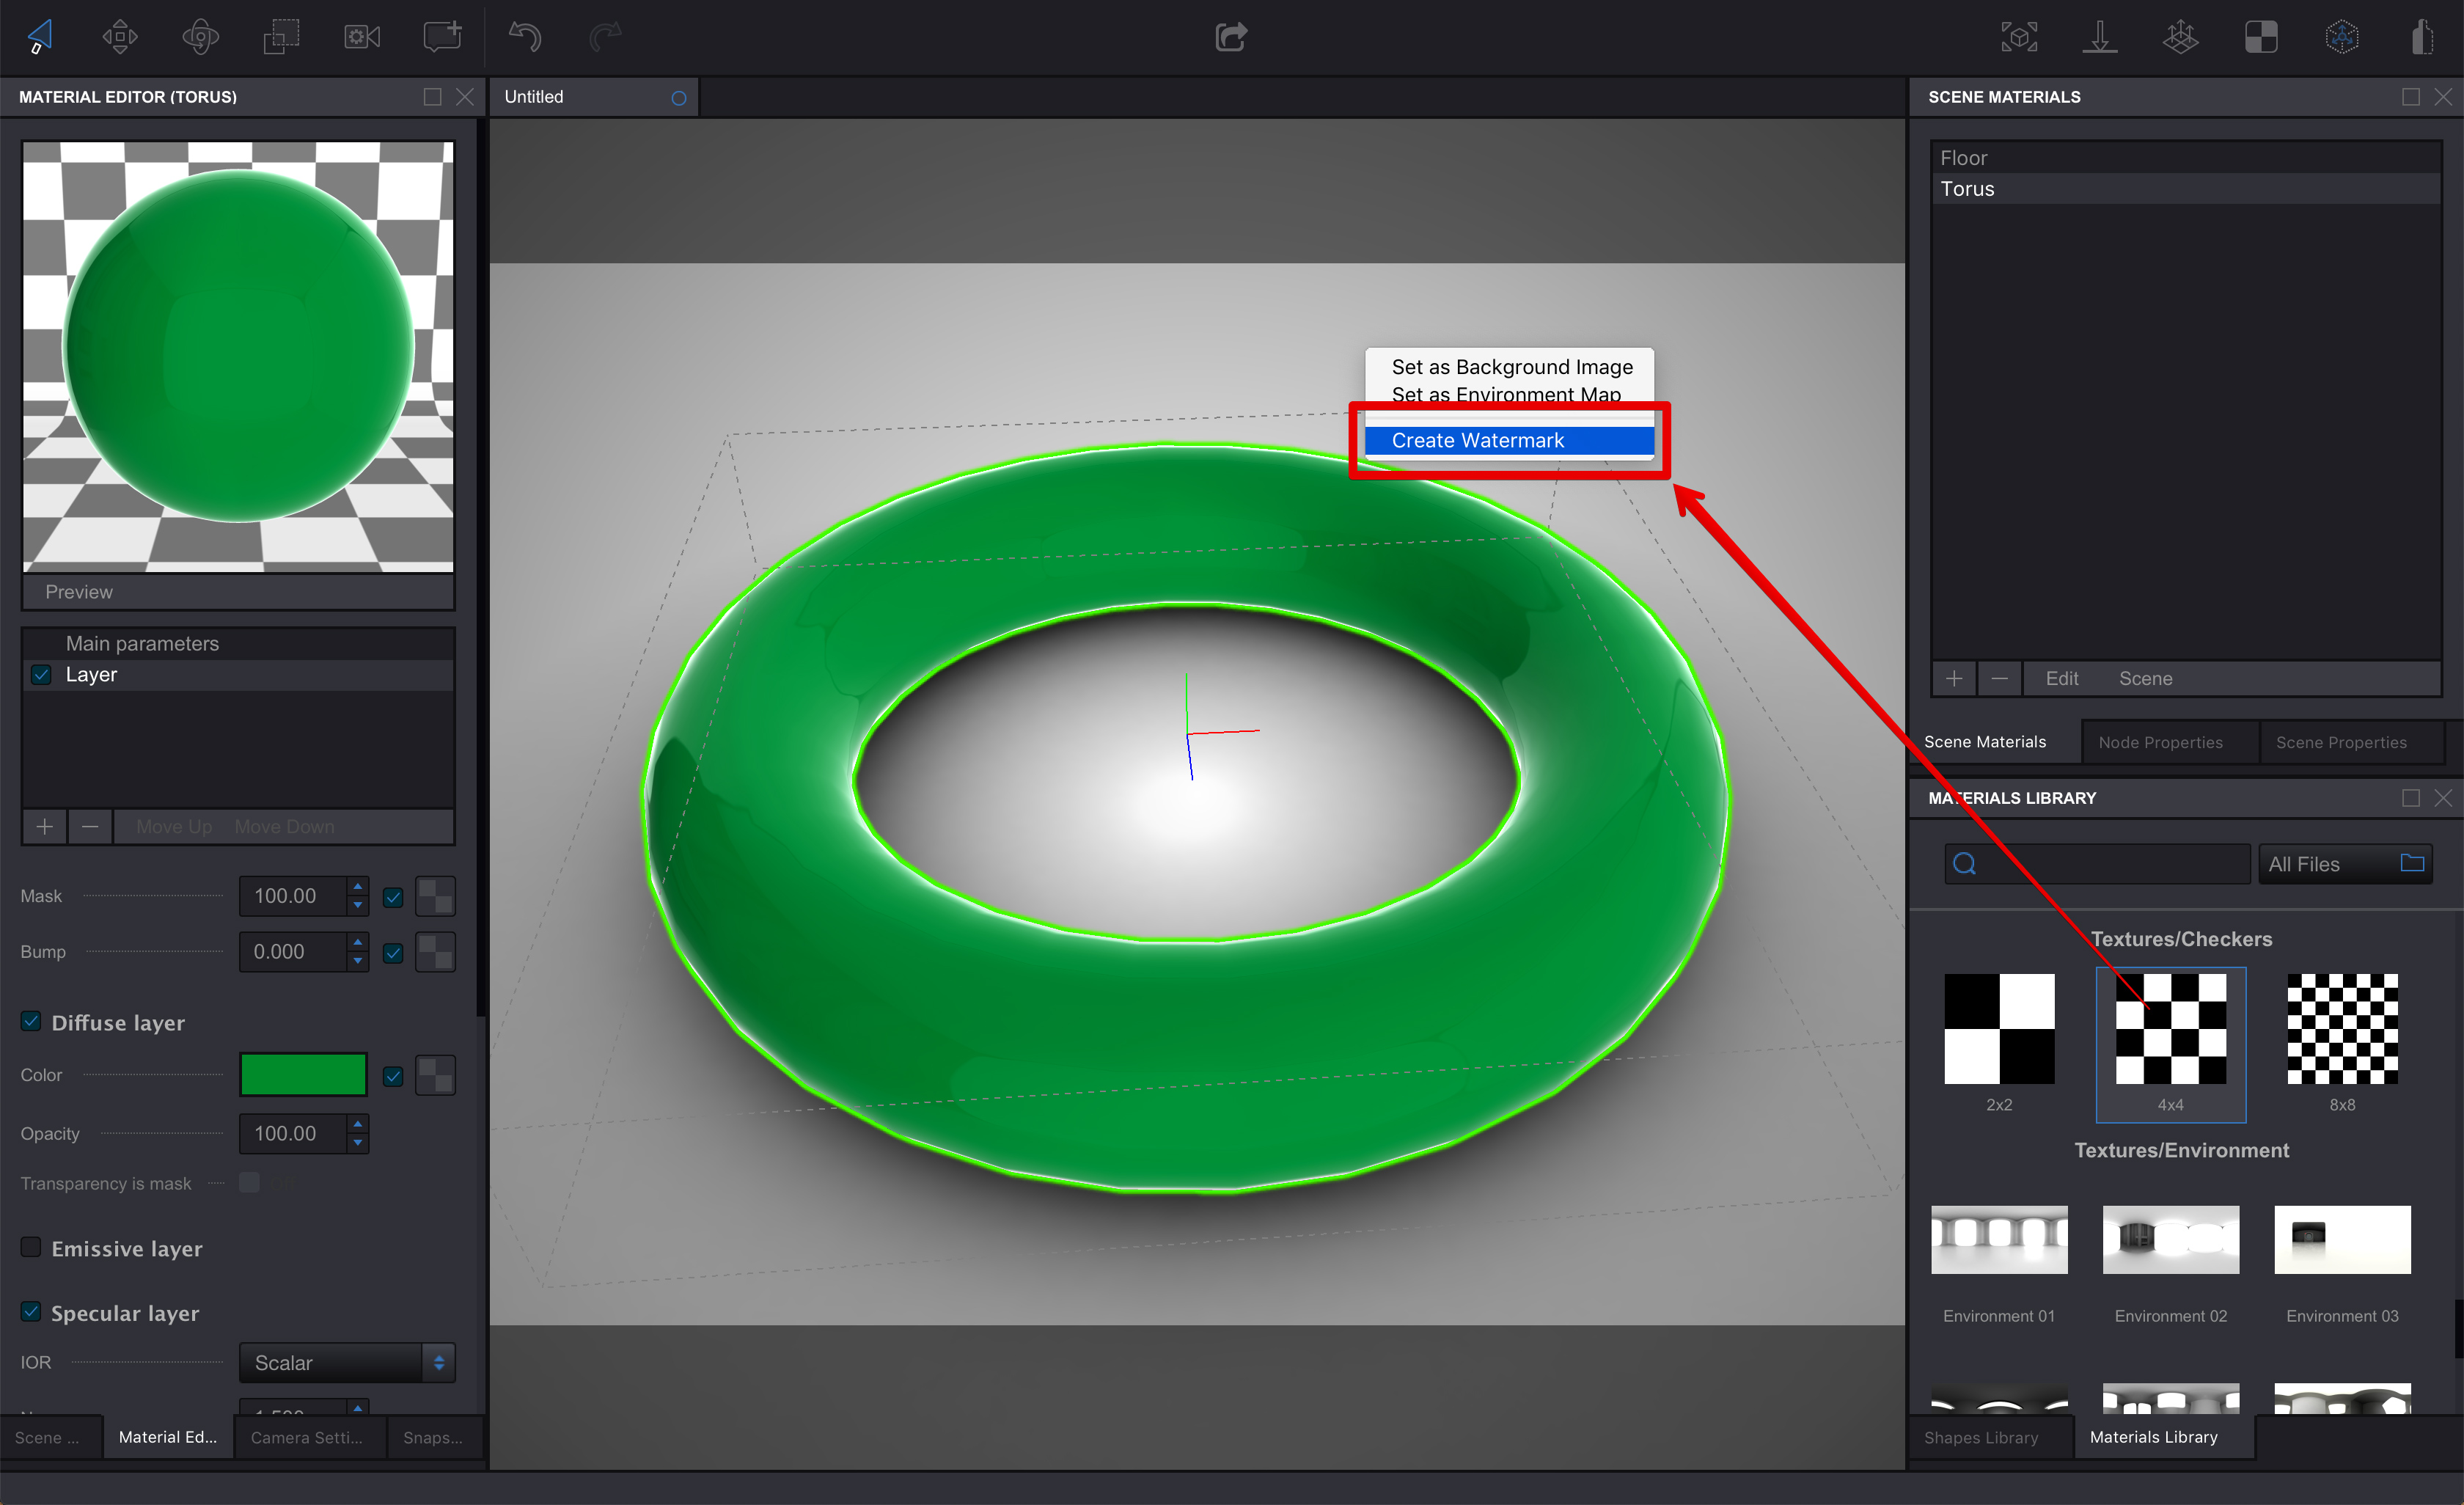Activate the pan/move view tool
Image resolution: width=2464 pixels, height=1505 pixels.
(119, 36)
